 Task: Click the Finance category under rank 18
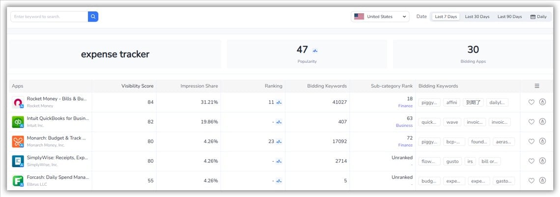click(x=405, y=106)
